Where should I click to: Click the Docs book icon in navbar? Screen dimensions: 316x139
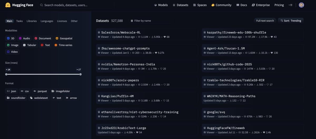click(238, 5)
